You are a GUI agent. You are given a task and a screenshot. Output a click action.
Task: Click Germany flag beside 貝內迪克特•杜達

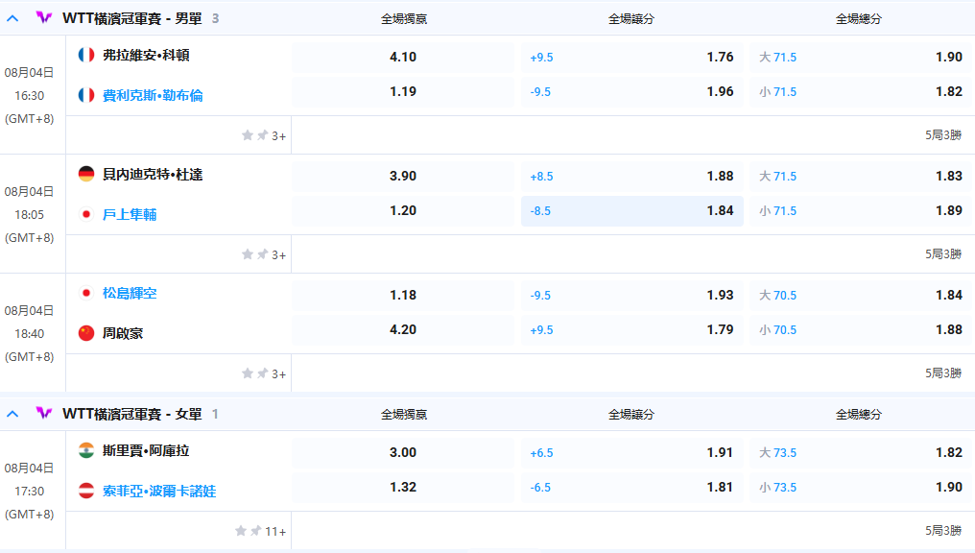[x=86, y=174]
